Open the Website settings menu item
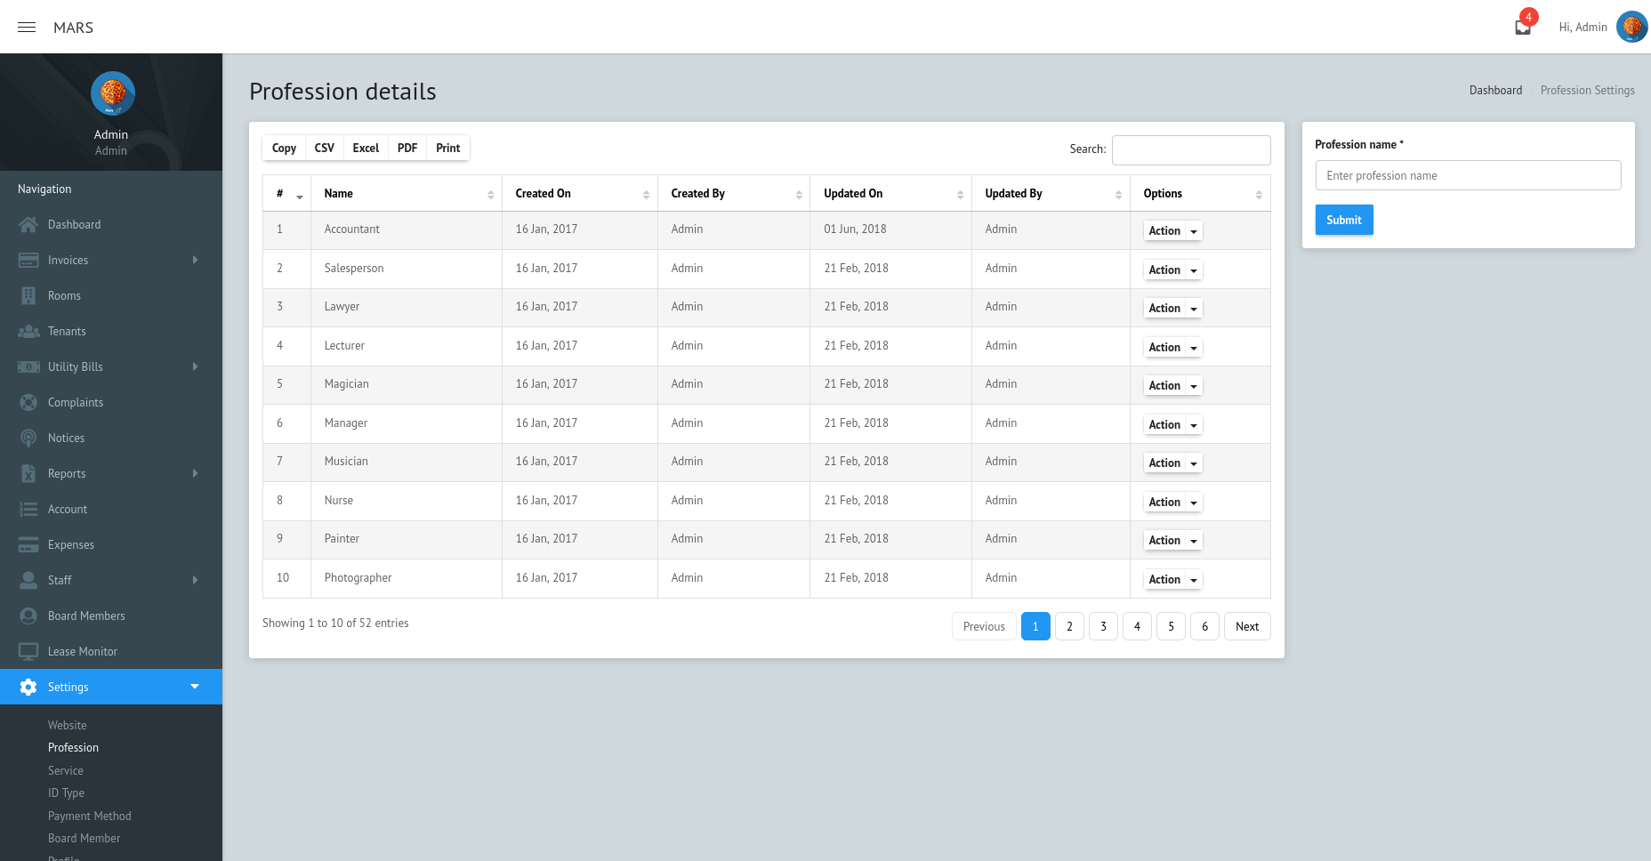This screenshot has height=861, width=1651. coord(67,725)
